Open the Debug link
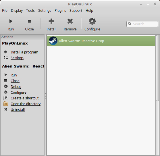Screen dimensions: 160x156 (x=16, y=87)
